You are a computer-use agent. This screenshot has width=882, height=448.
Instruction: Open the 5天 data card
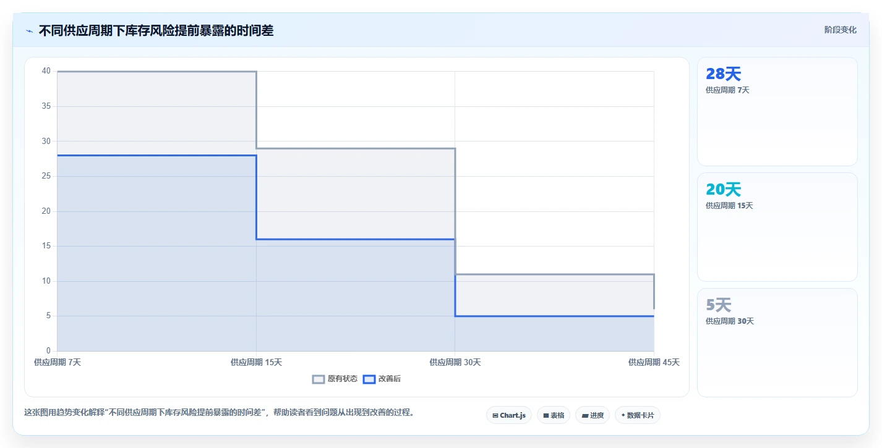(777, 343)
